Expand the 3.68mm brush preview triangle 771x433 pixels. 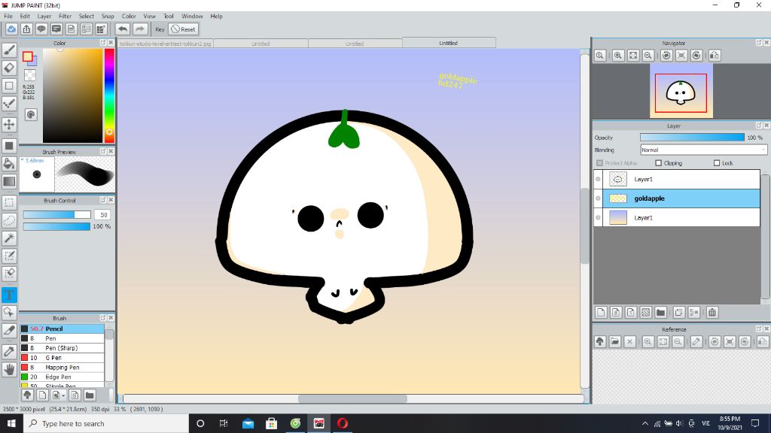click(x=23, y=160)
